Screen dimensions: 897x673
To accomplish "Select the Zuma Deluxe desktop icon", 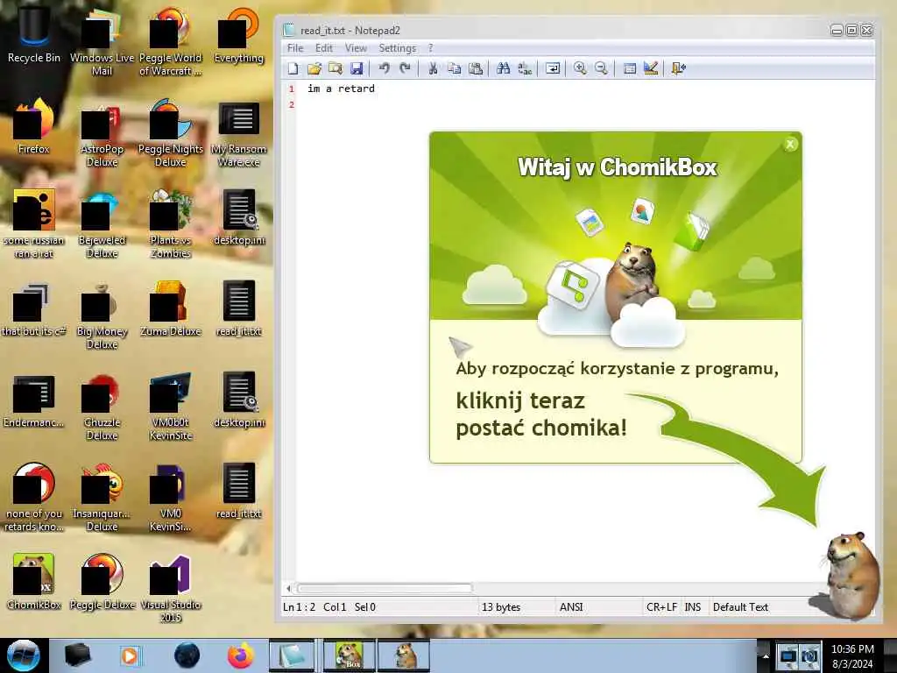I will [171, 309].
